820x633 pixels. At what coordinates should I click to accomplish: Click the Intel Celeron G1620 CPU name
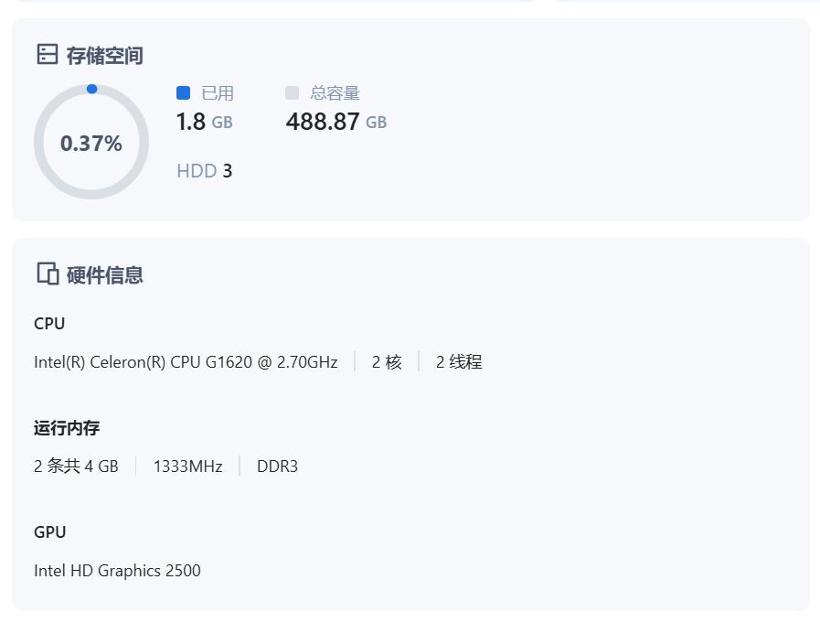(x=186, y=362)
